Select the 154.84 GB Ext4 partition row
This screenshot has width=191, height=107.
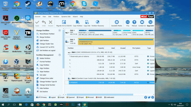click(110, 71)
